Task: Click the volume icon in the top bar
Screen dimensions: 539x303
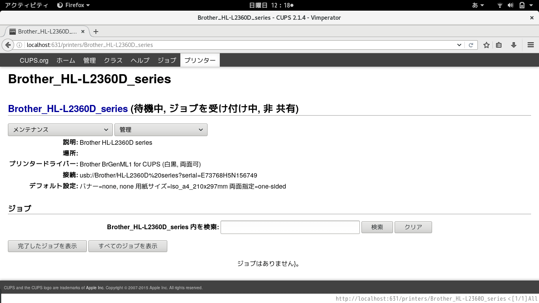Action: pyautogui.click(x=511, y=5)
